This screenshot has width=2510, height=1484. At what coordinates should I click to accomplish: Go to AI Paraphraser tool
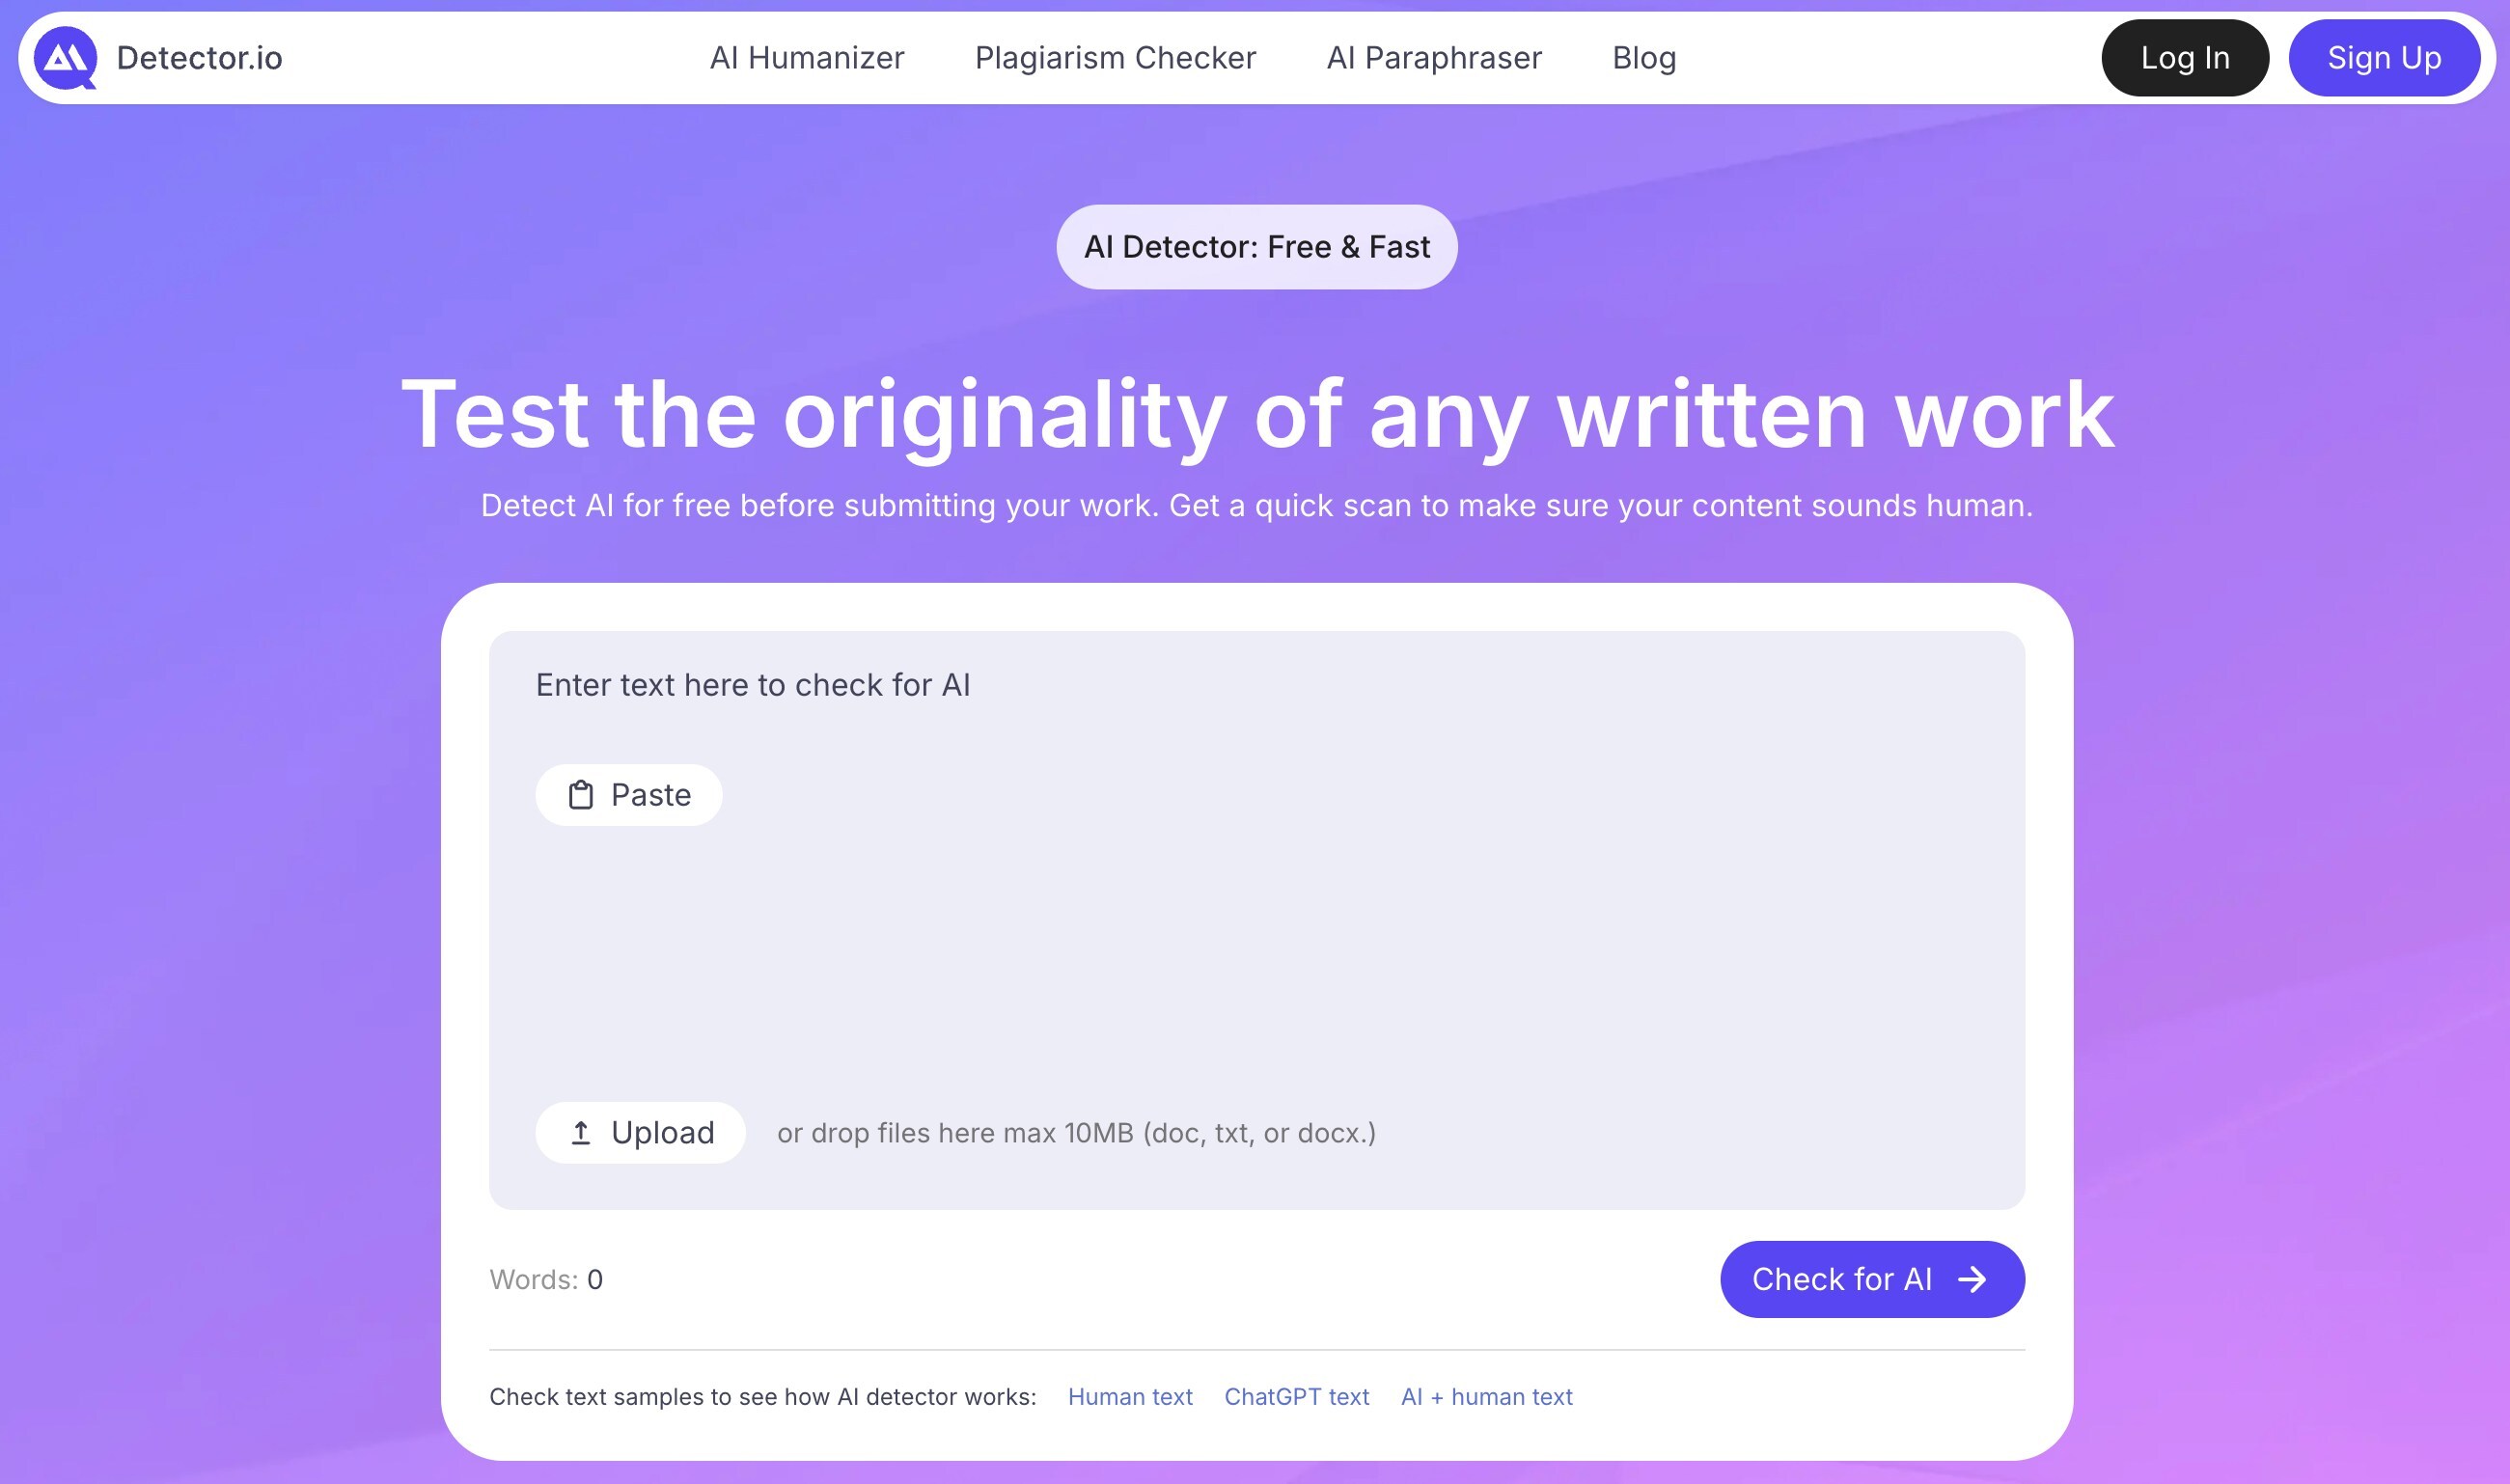[x=1434, y=58]
